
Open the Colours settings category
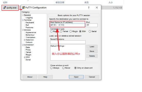pyautogui.click(x=29, y=42)
